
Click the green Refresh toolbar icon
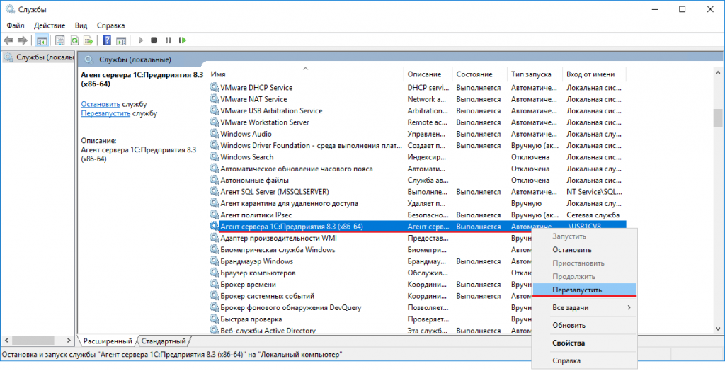click(74, 40)
